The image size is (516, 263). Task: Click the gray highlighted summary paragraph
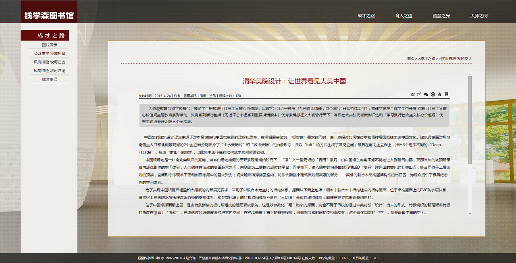294,115
